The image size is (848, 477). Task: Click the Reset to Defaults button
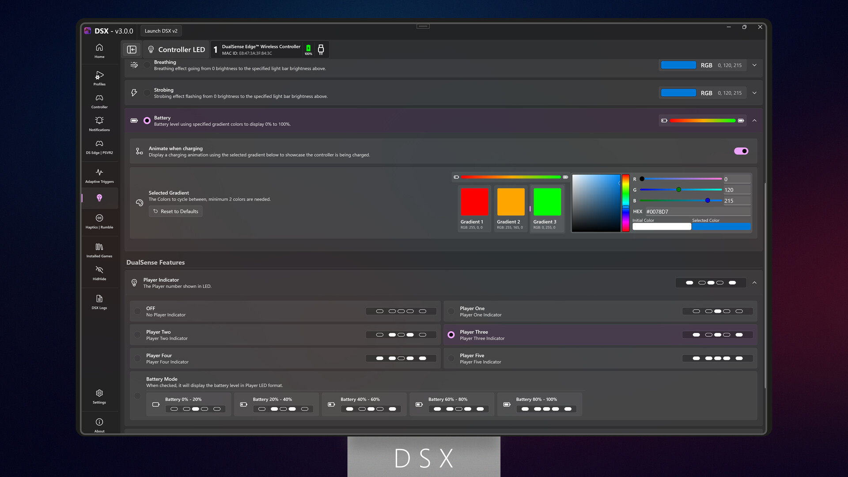point(175,211)
